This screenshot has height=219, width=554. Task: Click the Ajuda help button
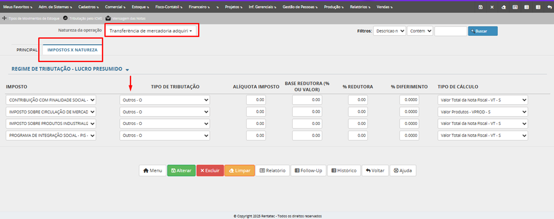[x=403, y=171]
